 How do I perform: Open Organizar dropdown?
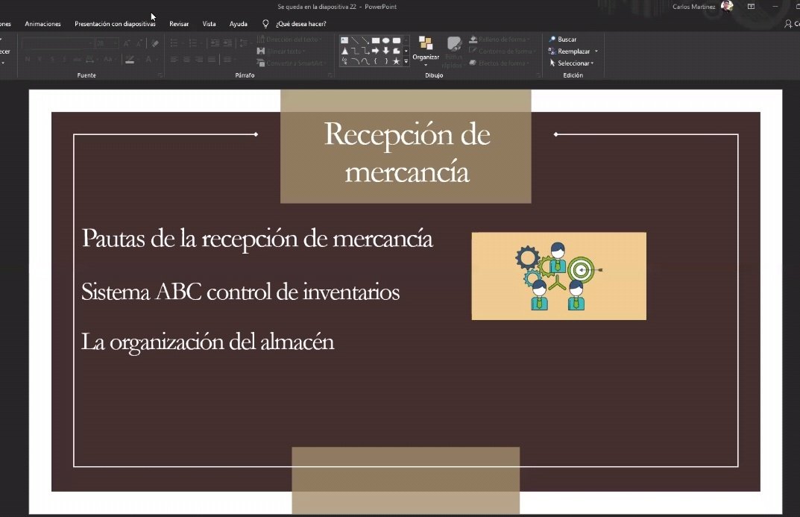click(x=426, y=52)
